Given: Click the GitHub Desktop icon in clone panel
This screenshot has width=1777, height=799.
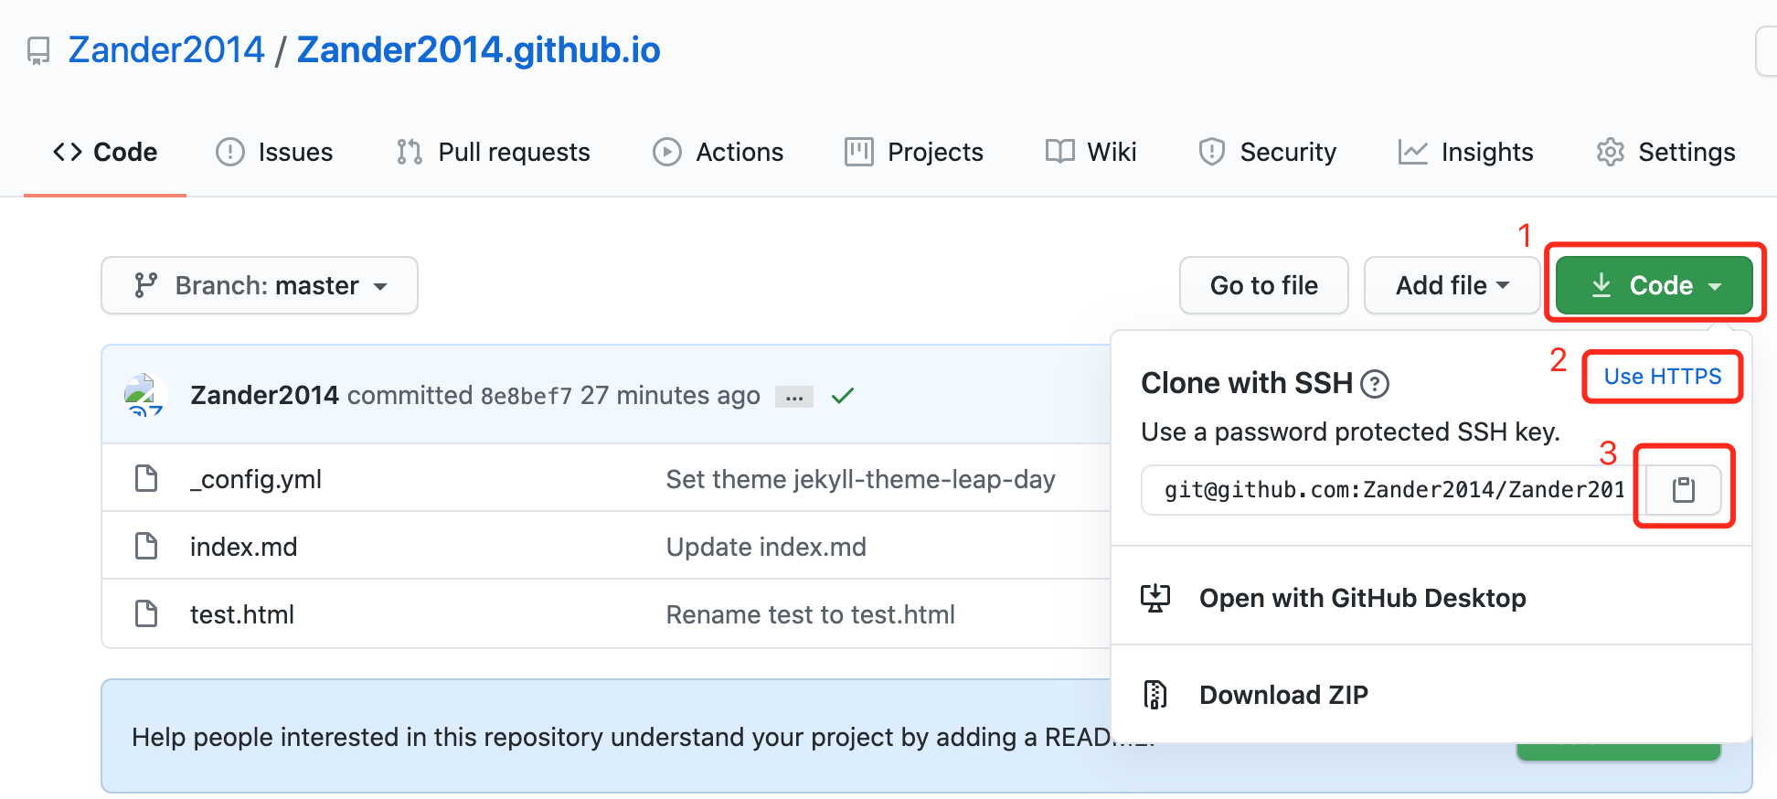Looking at the screenshot, I should [x=1155, y=598].
